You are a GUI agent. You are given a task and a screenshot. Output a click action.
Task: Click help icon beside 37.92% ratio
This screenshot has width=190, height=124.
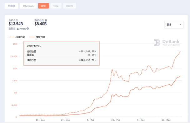tap(27, 29)
